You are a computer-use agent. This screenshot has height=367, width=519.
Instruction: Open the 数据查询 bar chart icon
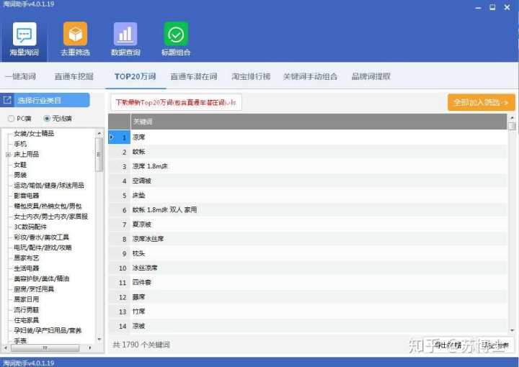tap(125, 35)
